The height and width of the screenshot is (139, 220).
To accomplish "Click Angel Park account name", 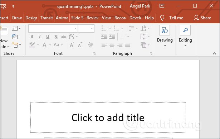I will click(x=140, y=6).
